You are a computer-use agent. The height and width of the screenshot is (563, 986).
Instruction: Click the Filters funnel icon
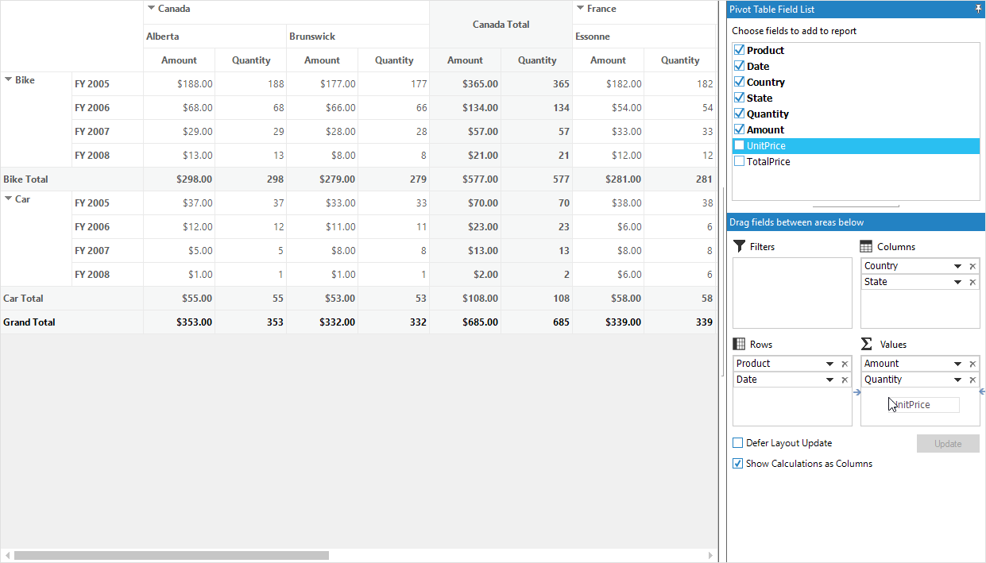pos(739,247)
